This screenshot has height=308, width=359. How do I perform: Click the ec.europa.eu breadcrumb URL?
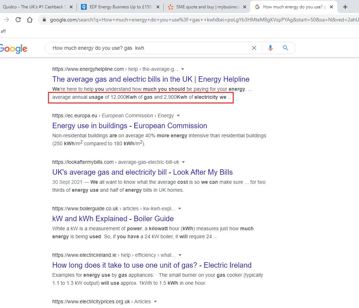pos(113,115)
